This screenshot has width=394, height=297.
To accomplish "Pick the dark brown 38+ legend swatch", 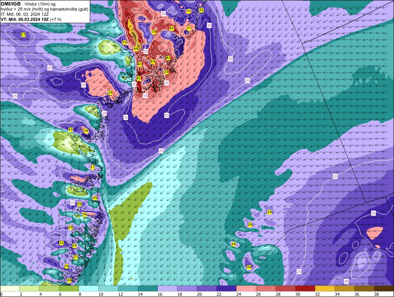I will pyautogui.click(x=384, y=288).
